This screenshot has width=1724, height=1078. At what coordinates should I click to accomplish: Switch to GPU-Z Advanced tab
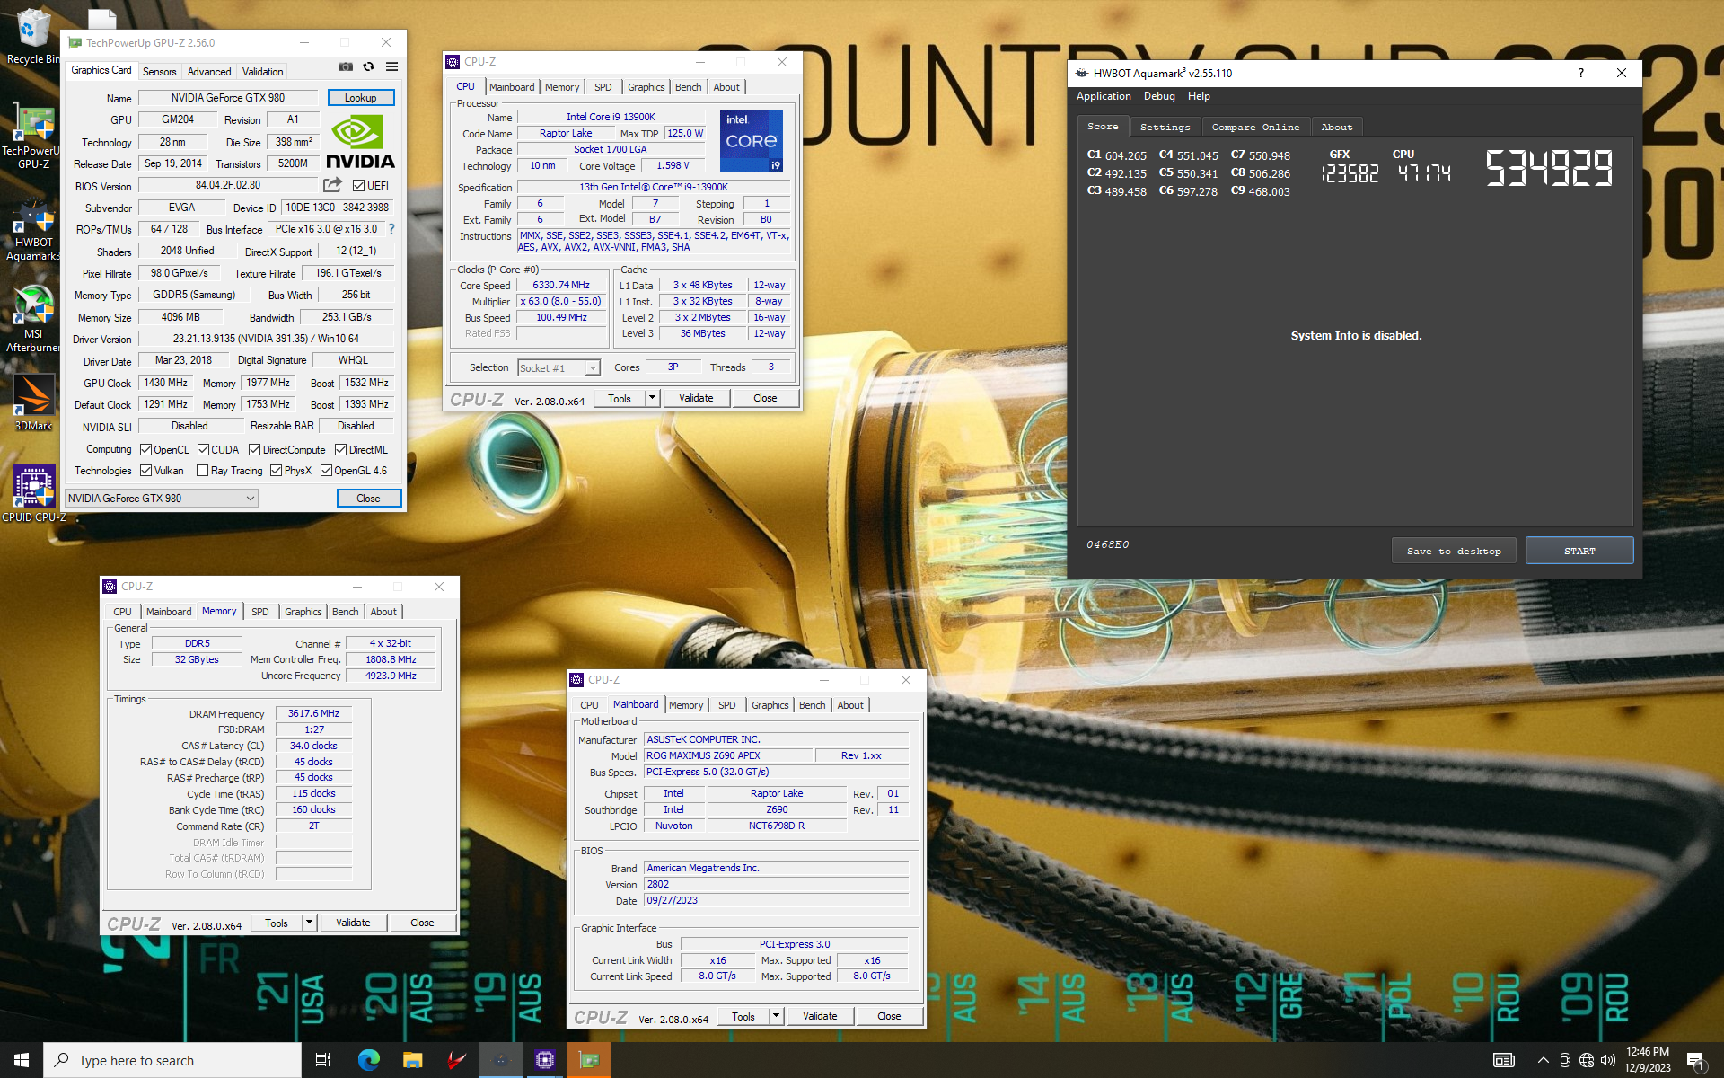click(x=209, y=72)
